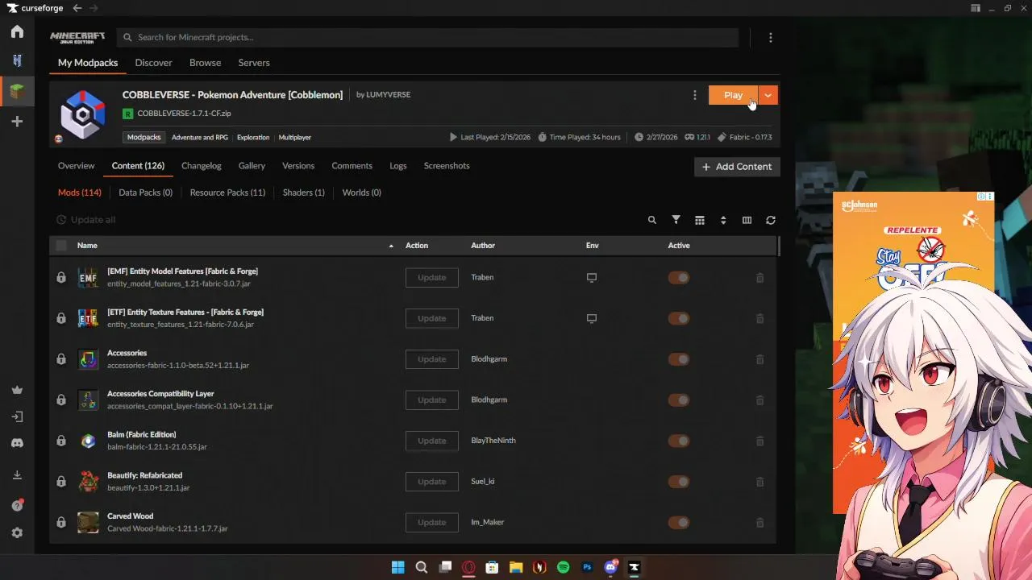
Task: Open the Servers tab
Action: tap(254, 63)
